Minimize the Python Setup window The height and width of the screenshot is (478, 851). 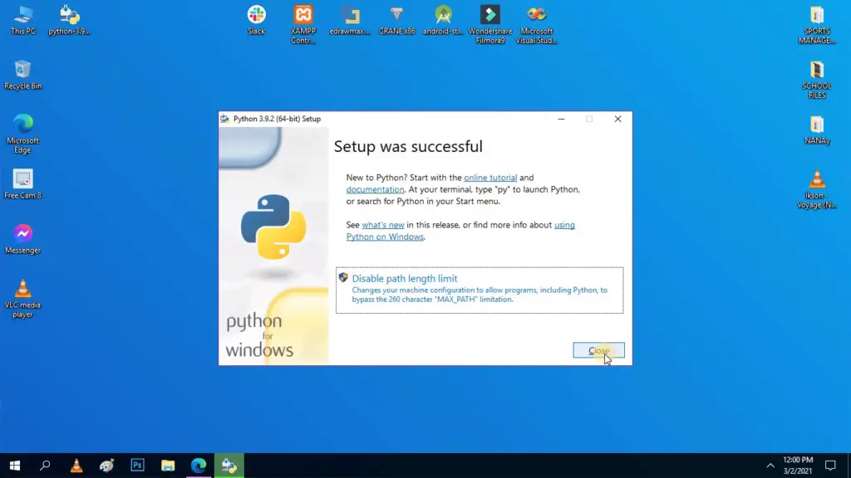(x=561, y=119)
